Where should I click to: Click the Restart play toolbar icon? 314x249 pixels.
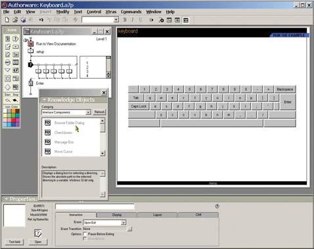click(151, 20)
